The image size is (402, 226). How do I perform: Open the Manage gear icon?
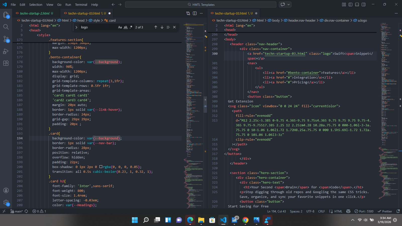click(6, 202)
